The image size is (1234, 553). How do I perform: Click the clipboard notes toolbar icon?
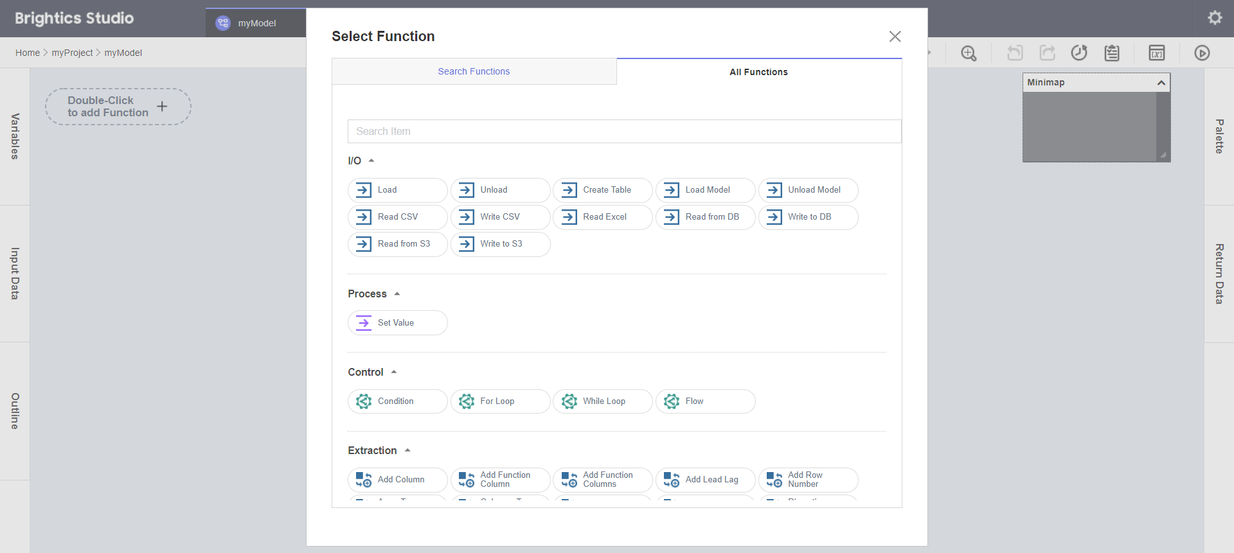click(x=1112, y=53)
